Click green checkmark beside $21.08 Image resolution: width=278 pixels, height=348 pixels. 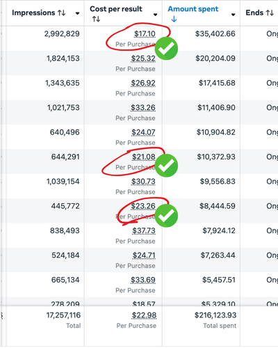[x=166, y=166]
